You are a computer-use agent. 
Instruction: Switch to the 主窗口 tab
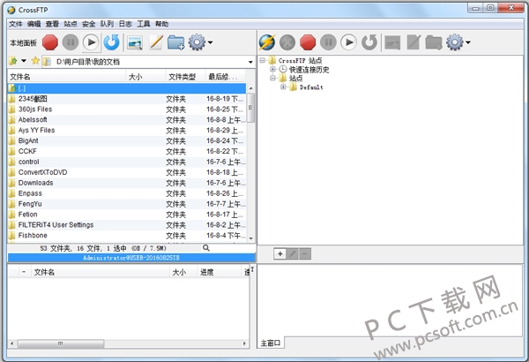click(x=271, y=343)
